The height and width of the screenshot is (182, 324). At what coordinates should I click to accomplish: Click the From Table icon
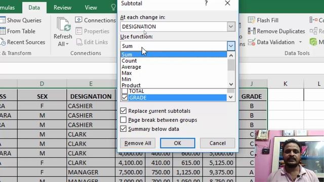tap(3, 31)
